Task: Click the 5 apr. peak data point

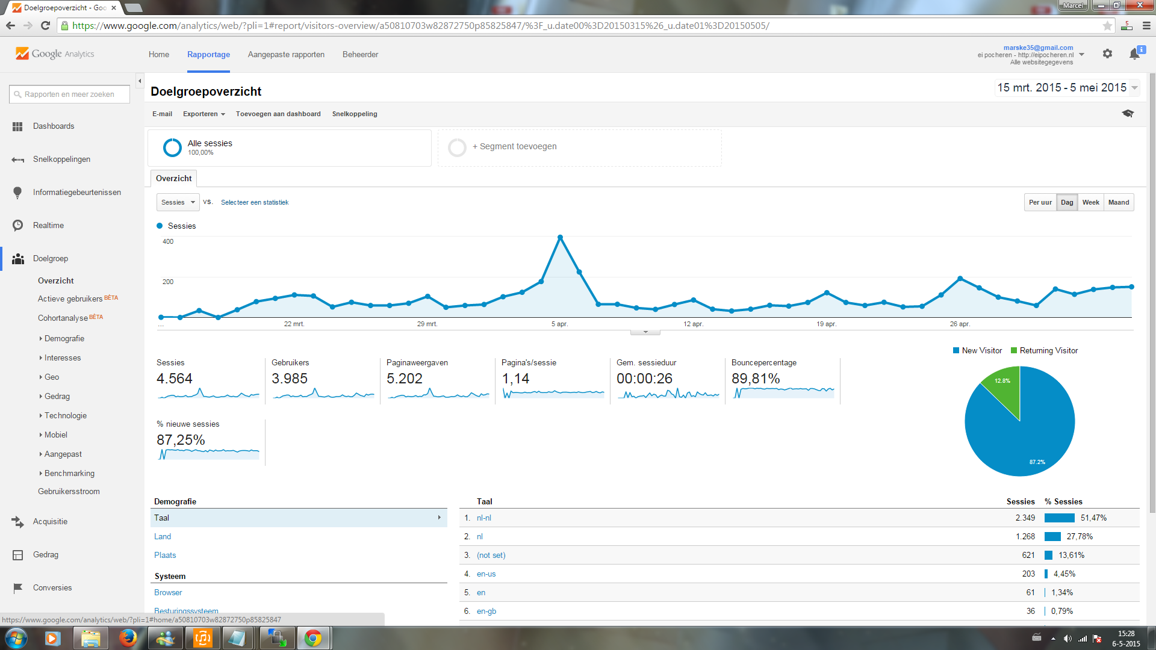Action: point(560,237)
